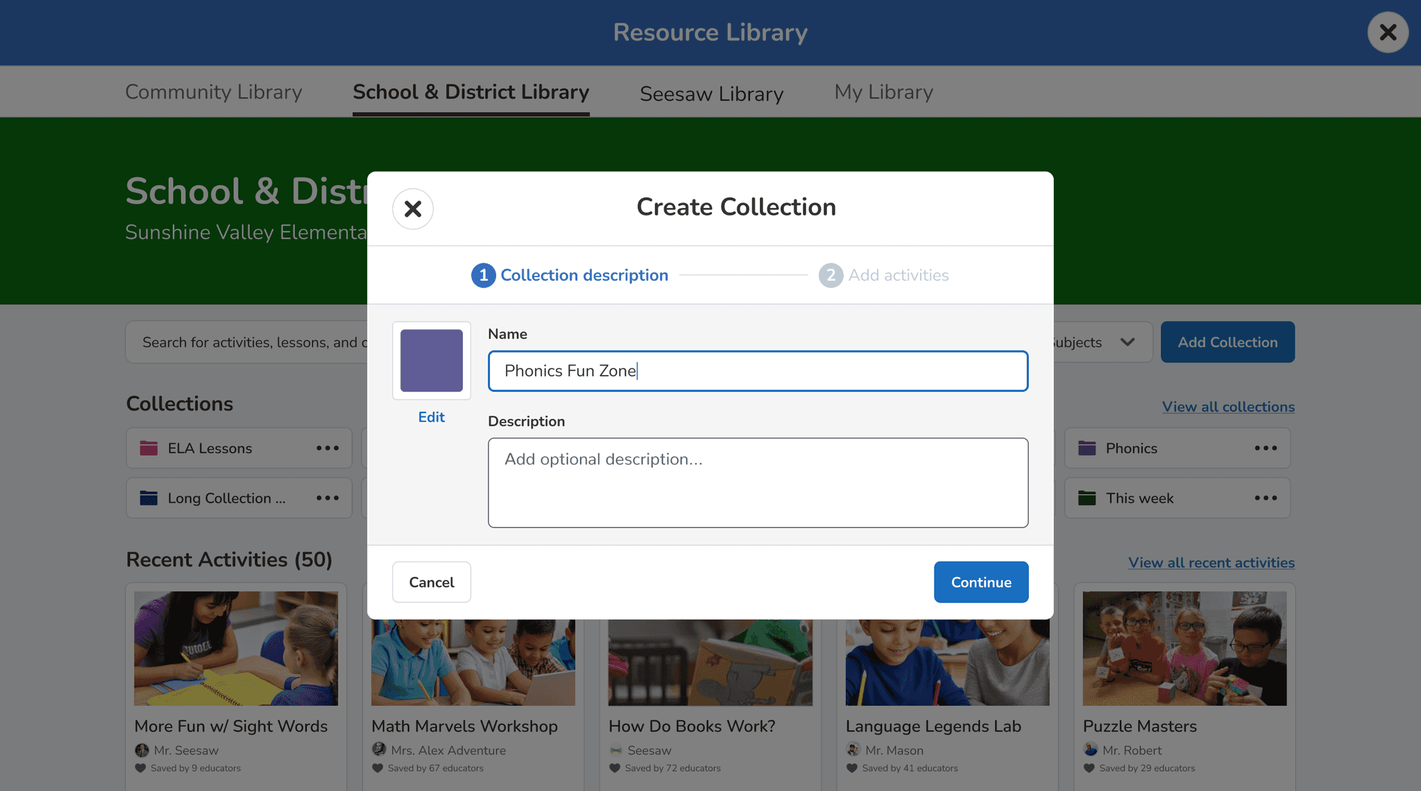Switch to Community Library tab
This screenshot has height=791, width=1421.
[x=213, y=92]
